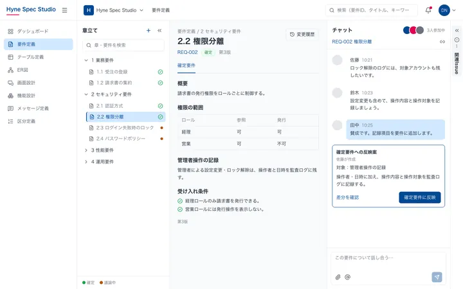Viewport: 463px width, 289px height.
Task: Open 2.4 パスワードポリシー requirement
Action: pos(120,139)
